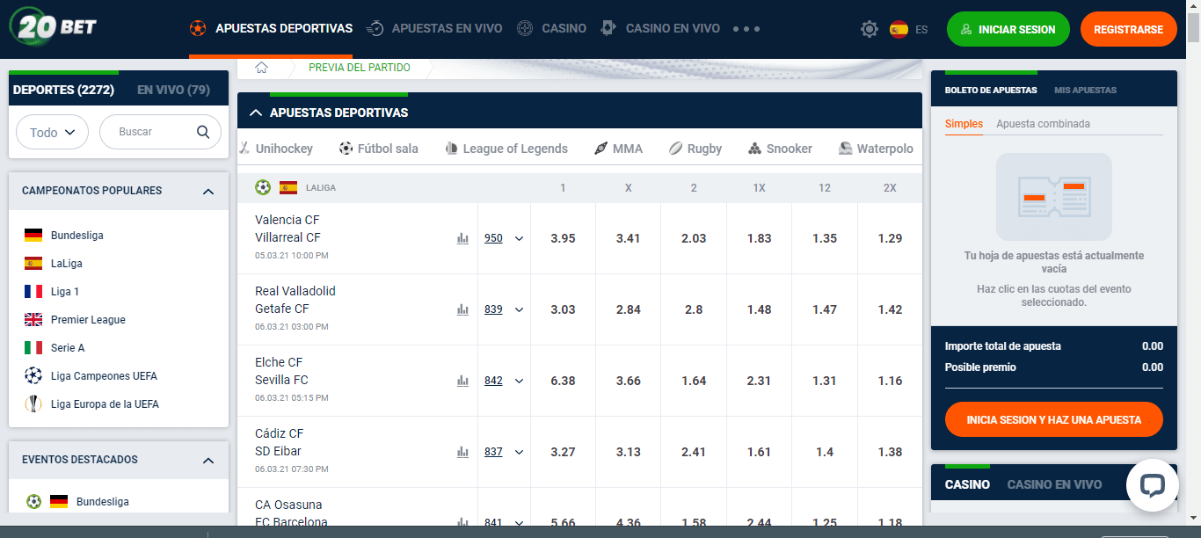Image resolution: width=1201 pixels, height=538 pixels.
Task: Click Inicia Sesion y Haz una Apuesta
Action: coord(1053,419)
